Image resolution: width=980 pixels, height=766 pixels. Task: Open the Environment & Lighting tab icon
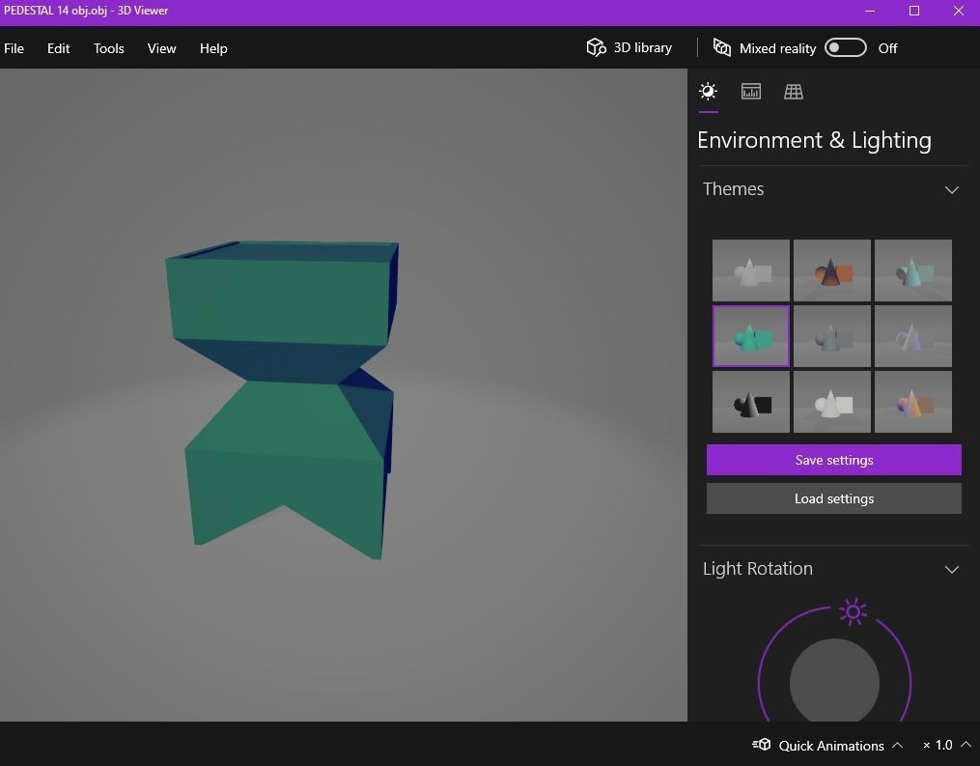tap(708, 92)
